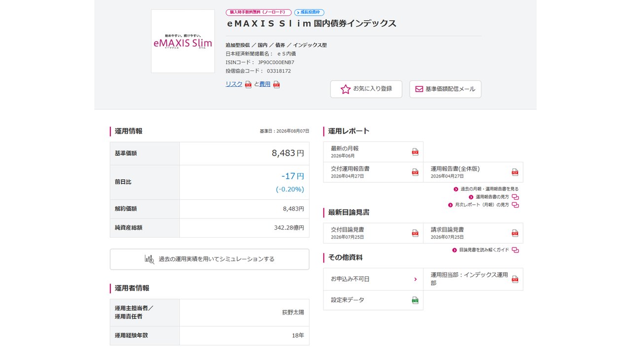
Task: Click 過去の運用実績を用いてシミュレーションする button
Action: [x=210, y=259]
